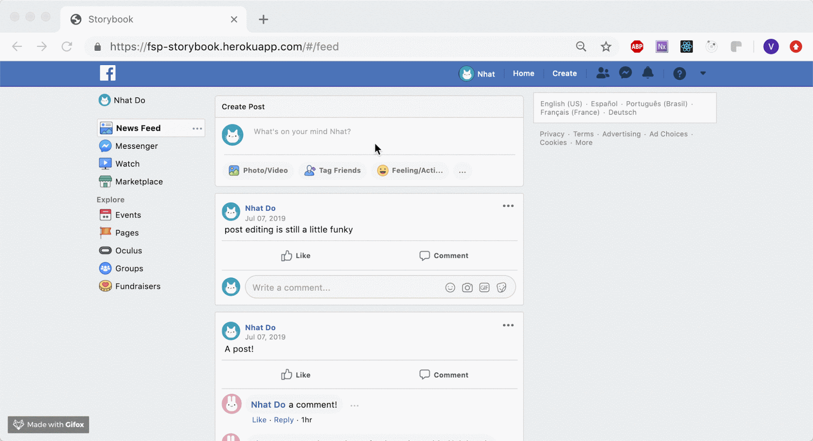Click Create in the top navigation

coord(565,74)
